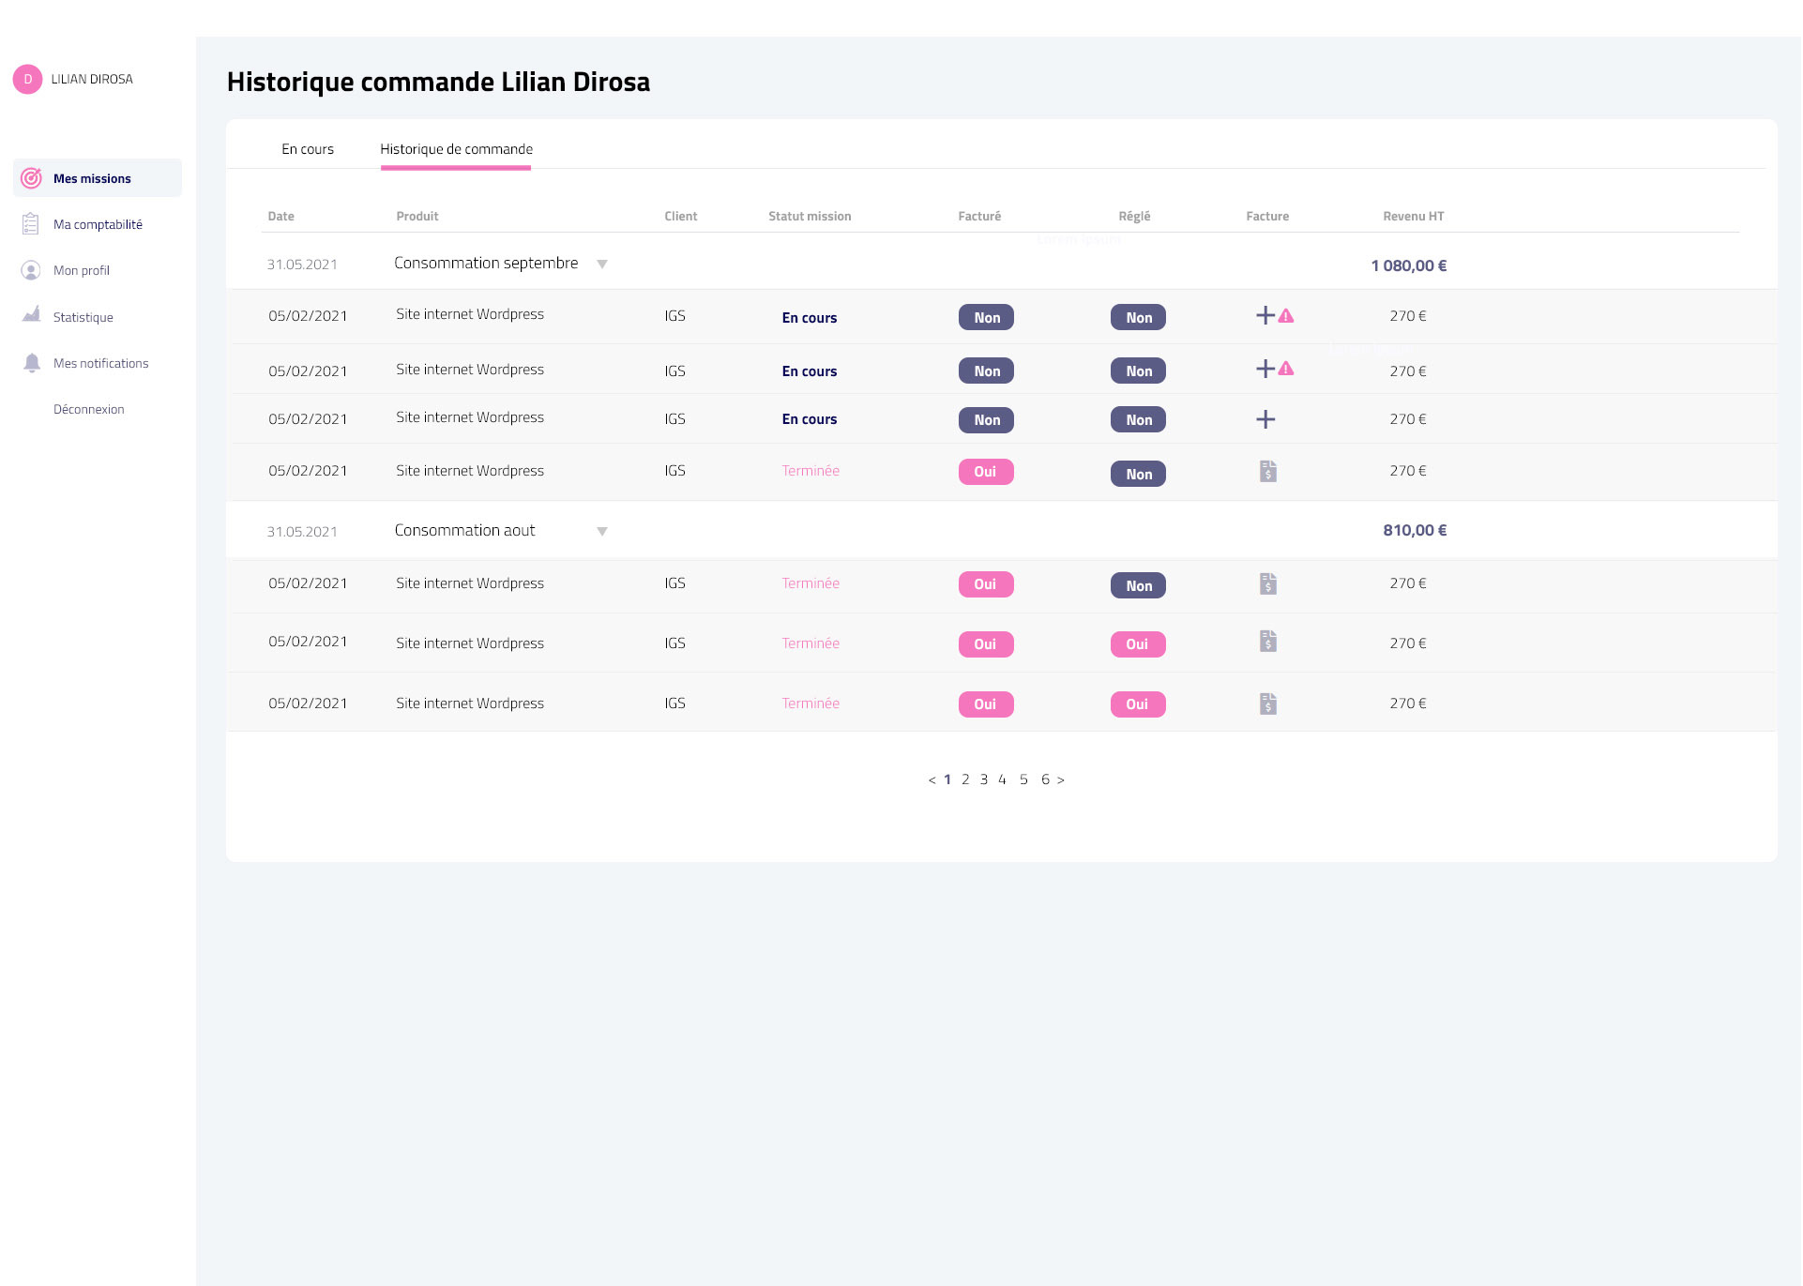Click the Ma comptabilité clipboard icon
1803x1286 pixels.
[x=31, y=224]
